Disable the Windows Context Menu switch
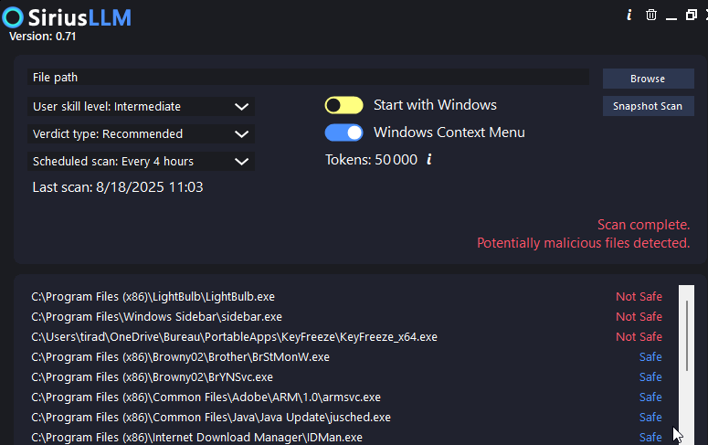 click(x=344, y=132)
